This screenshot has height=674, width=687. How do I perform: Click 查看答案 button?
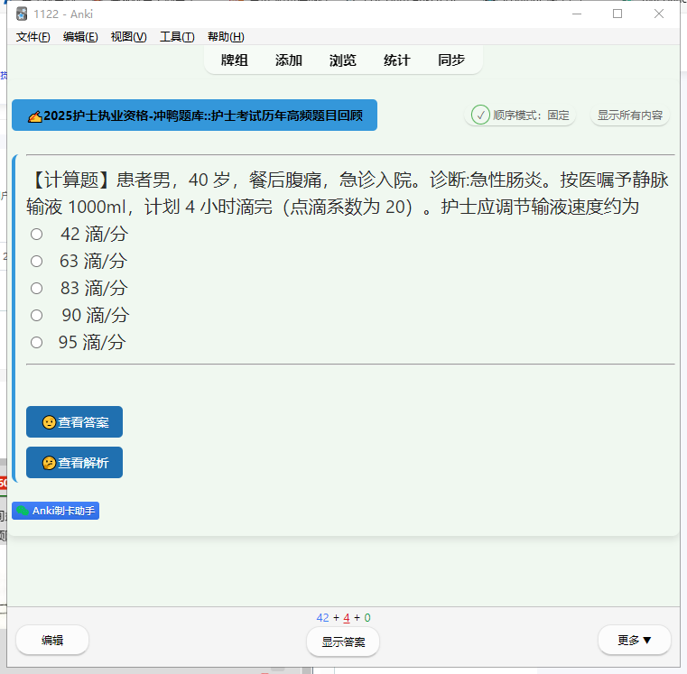coord(75,422)
